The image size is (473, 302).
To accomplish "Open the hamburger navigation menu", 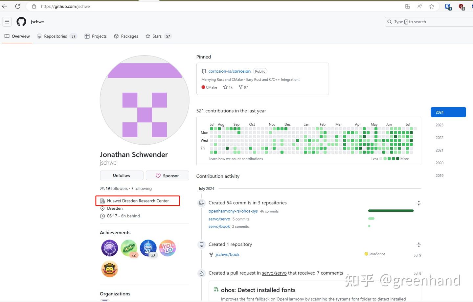I will pos(7,21).
